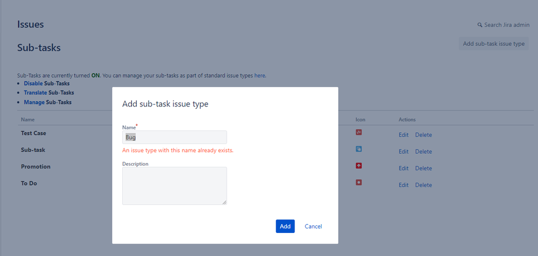This screenshot has width=538, height=256.
Task: Click the Icon column header
Action: pyautogui.click(x=361, y=119)
